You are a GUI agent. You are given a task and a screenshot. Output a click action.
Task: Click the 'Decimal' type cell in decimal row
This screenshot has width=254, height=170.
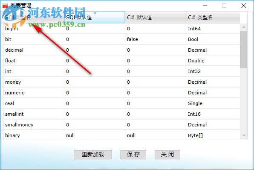pyautogui.click(x=213, y=50)
